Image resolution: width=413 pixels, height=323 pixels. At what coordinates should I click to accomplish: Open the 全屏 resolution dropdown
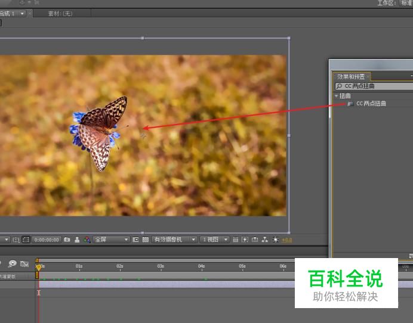point(112,240)
